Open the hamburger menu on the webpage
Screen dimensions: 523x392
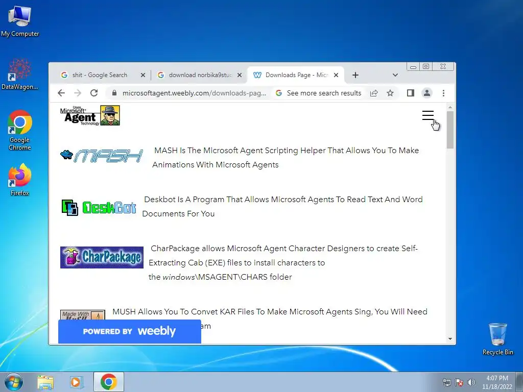pyautogui.click(x=427, y=115)
